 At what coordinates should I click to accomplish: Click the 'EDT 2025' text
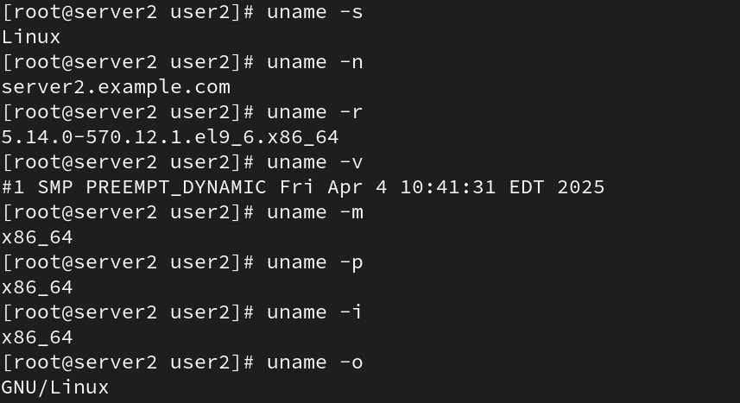557,187
